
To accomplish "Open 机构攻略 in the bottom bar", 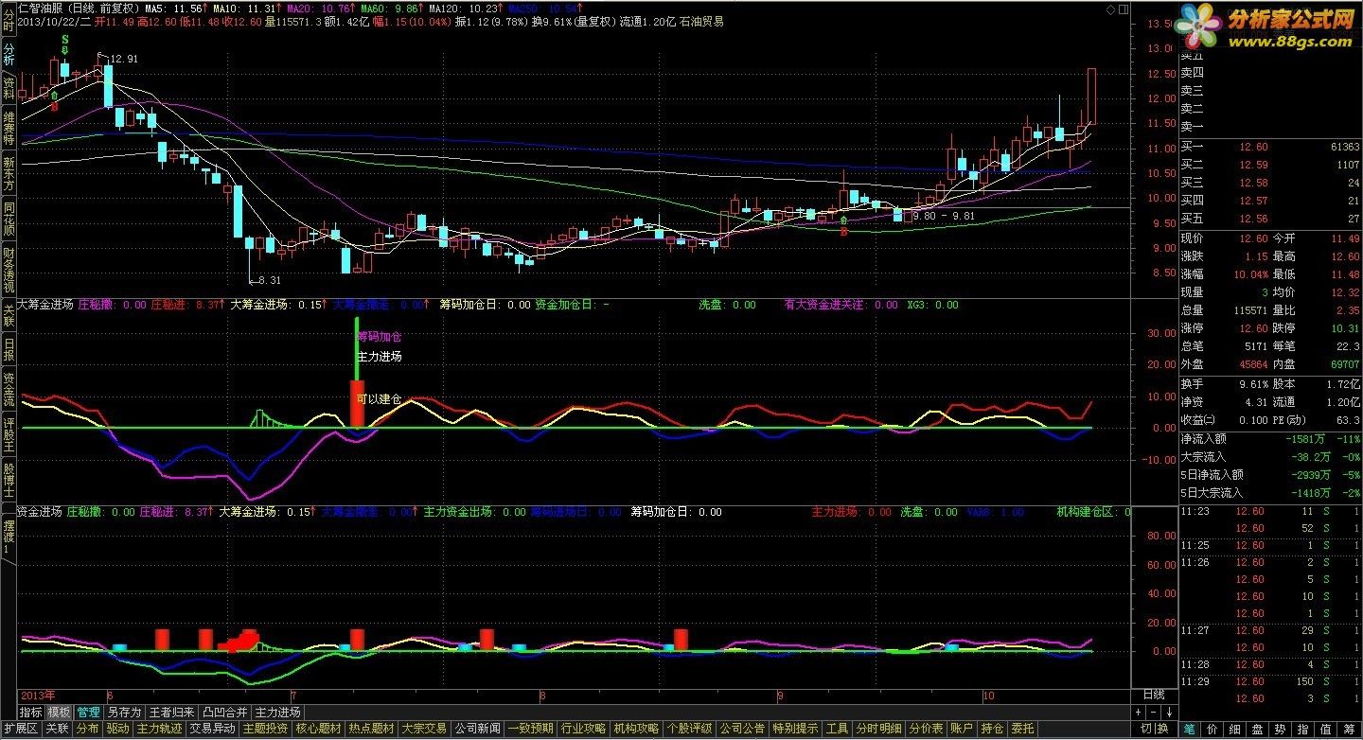I will pos(636,729).
